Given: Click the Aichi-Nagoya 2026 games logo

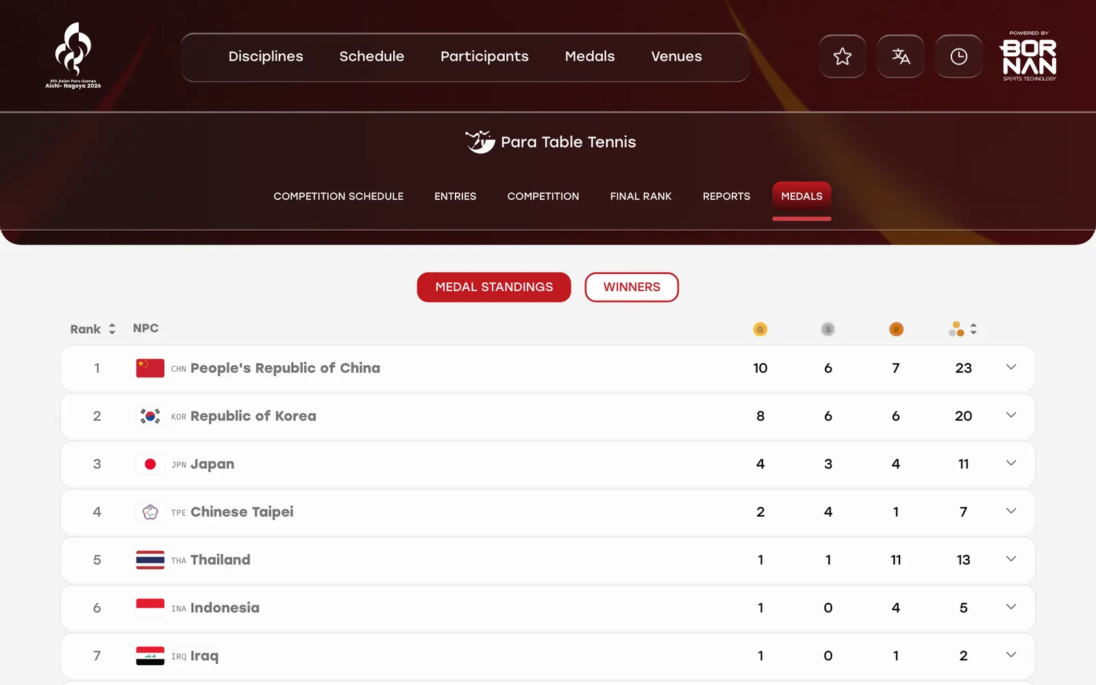Looking at the screenshot, I should pyautogui.click(x=73, y=55).
